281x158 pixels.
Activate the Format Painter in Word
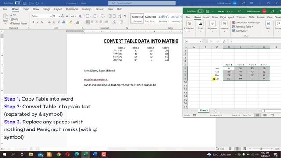click(x=18, y=23)
